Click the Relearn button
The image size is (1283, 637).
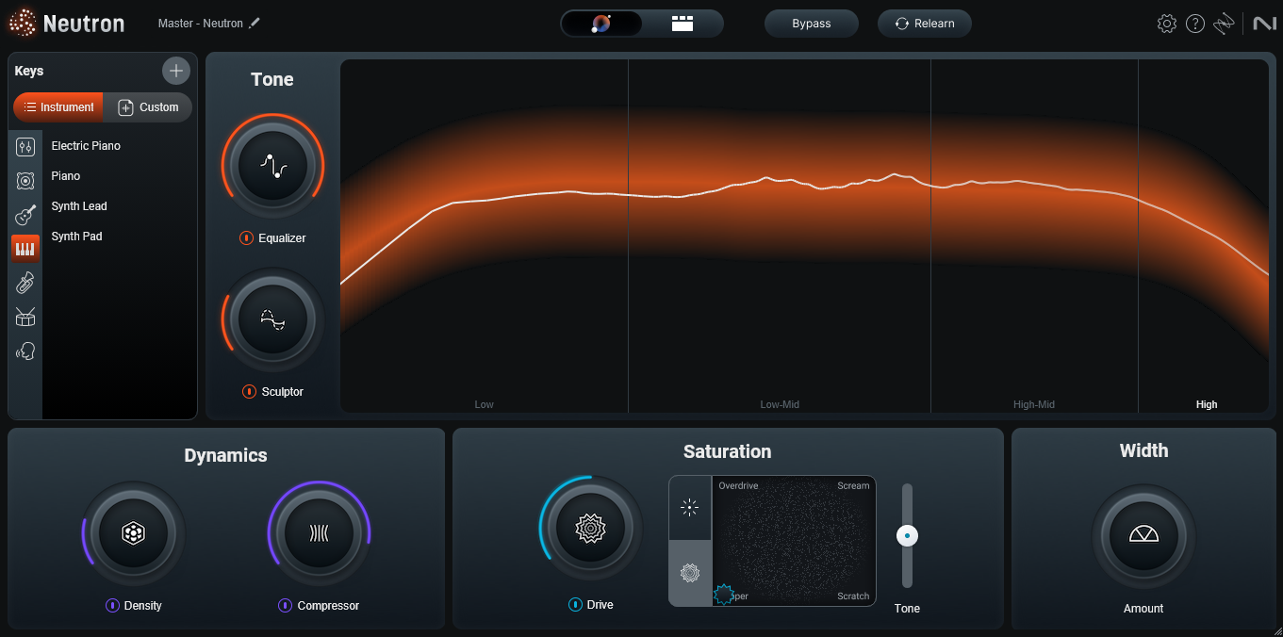click(925, 24)
